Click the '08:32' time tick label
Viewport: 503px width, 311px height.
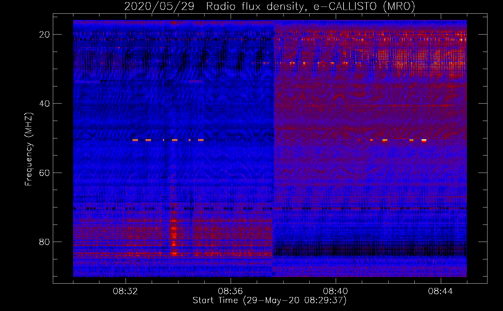pos(125,291)
